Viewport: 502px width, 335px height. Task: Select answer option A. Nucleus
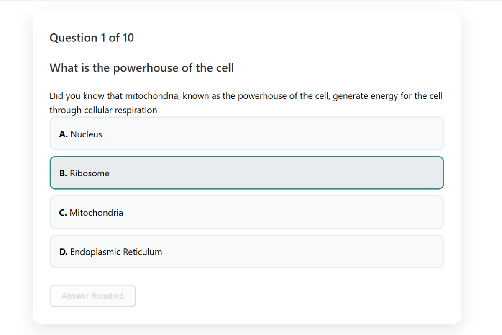(x=246, y=134)
